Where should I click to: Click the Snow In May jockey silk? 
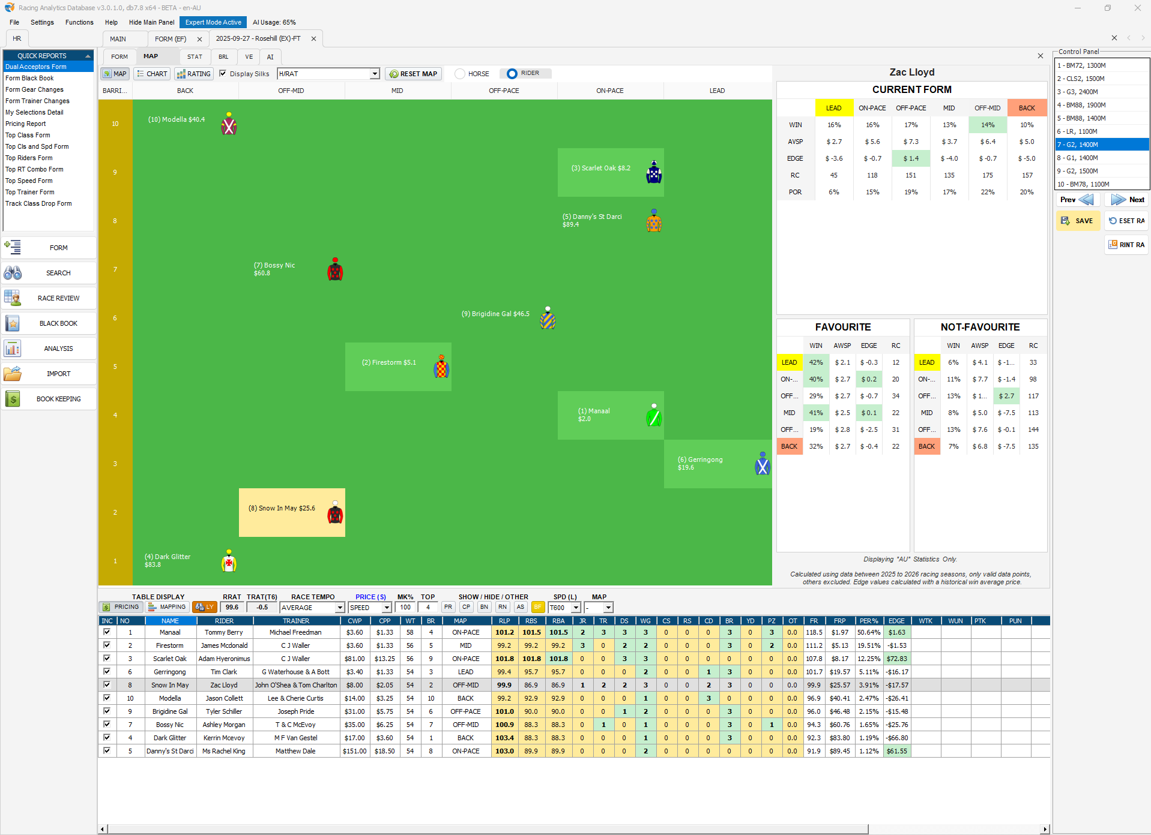[335, 514]
